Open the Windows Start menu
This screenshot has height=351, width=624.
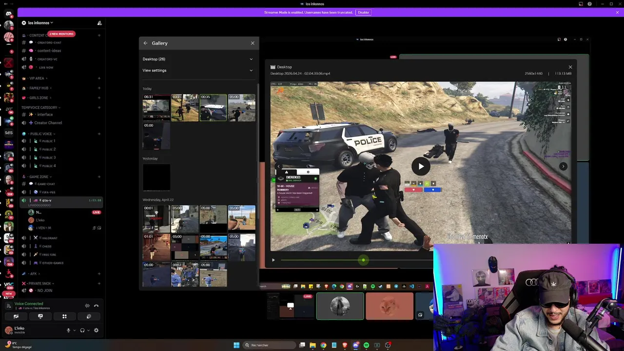point(236,345)
